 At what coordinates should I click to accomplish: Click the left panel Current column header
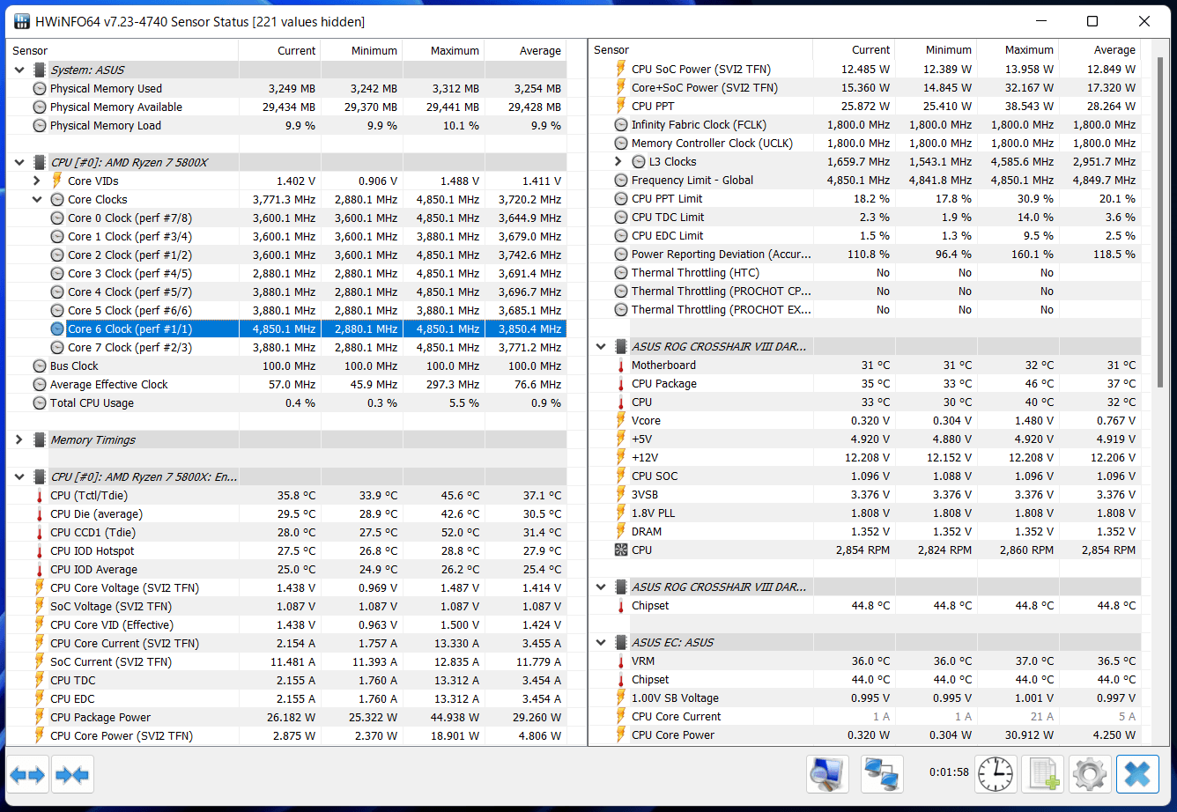click(279, 50)
